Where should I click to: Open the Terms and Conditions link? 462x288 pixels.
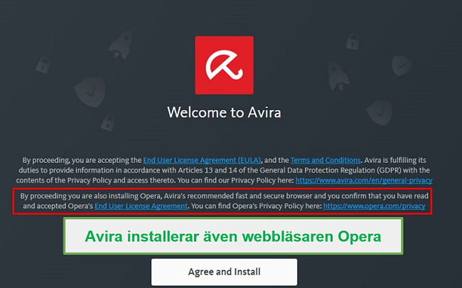[x=326, y=161]
